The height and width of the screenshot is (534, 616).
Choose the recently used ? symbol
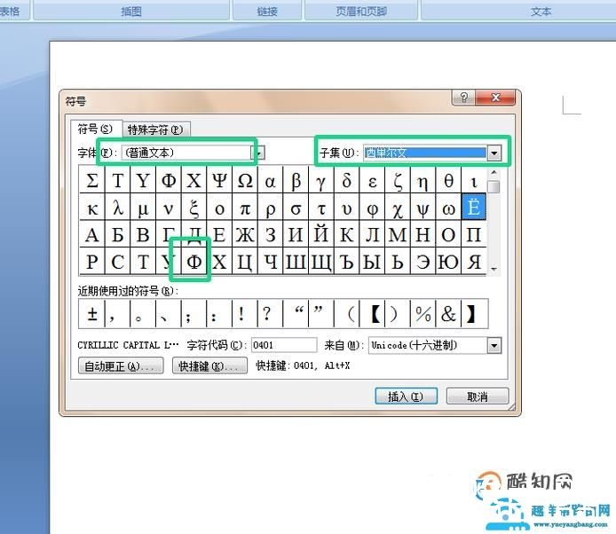pos(271,314)
